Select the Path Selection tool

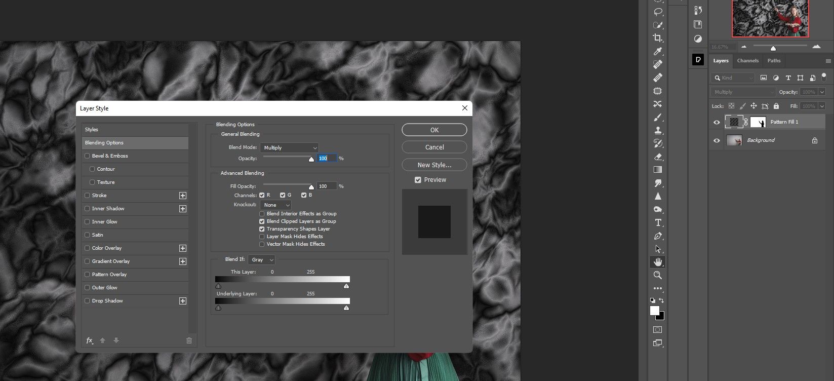658,249
